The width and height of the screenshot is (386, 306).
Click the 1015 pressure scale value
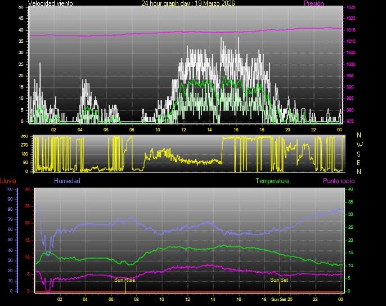tap(351, 30)
